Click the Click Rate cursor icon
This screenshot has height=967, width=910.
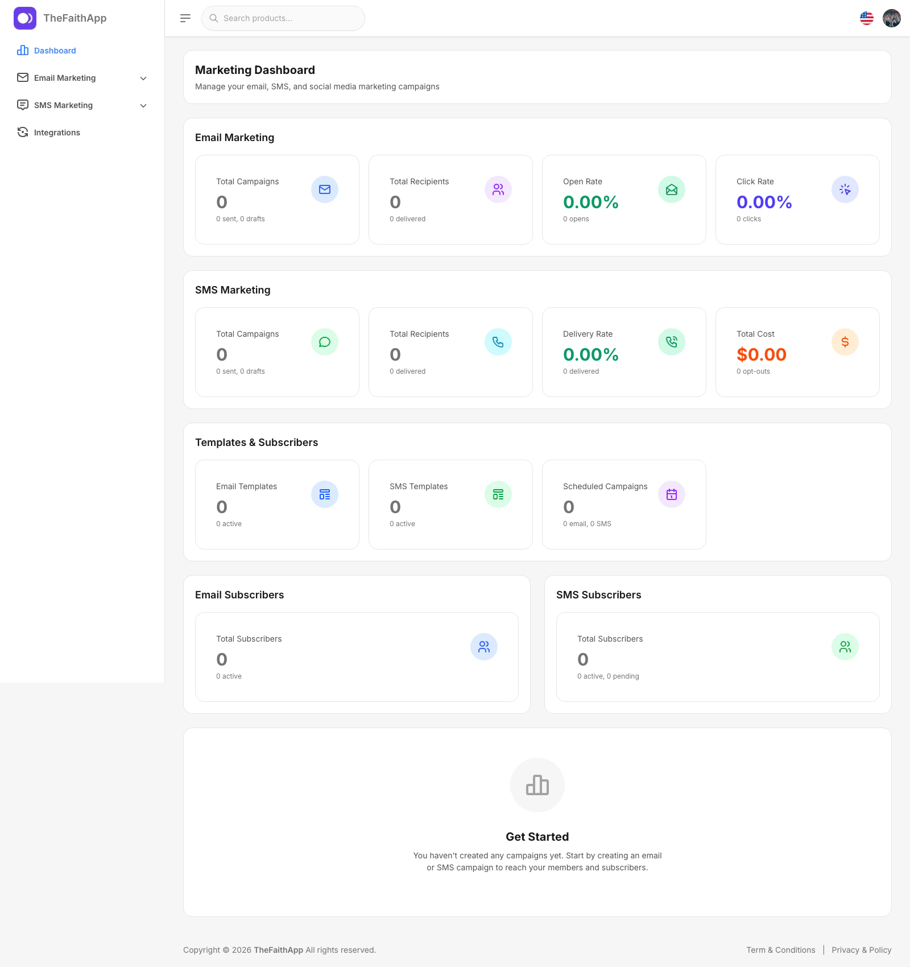point(845,189)
